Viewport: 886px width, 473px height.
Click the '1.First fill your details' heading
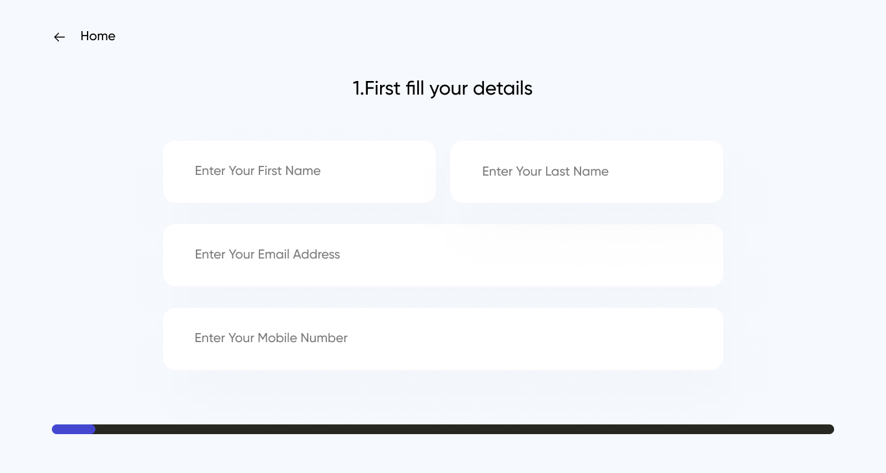(x=442, y=88)
